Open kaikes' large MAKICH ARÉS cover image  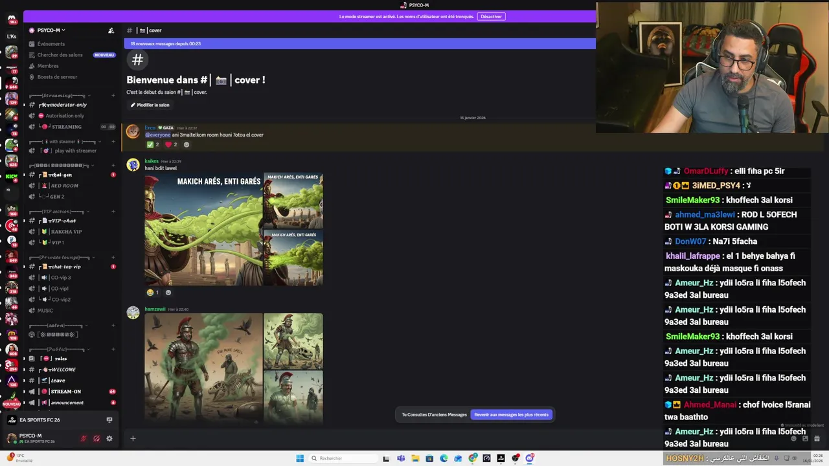(x=203, y=229)
